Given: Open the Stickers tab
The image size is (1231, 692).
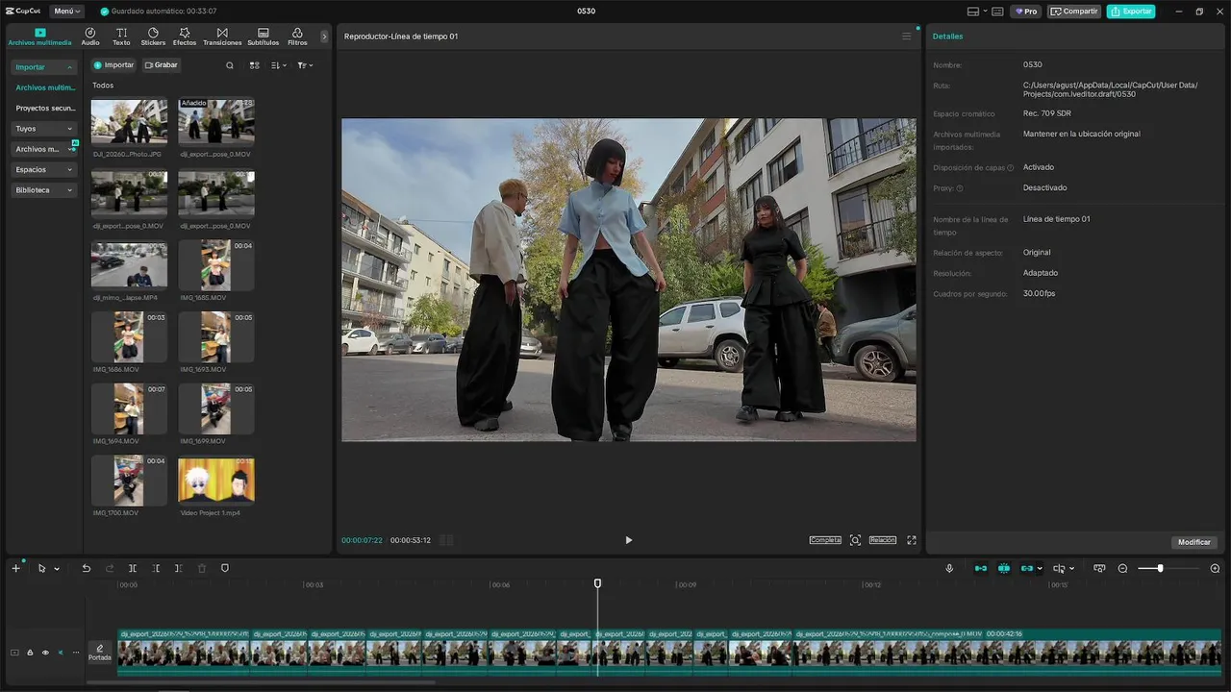Looking at the screenshot, I should pos(153,37).
